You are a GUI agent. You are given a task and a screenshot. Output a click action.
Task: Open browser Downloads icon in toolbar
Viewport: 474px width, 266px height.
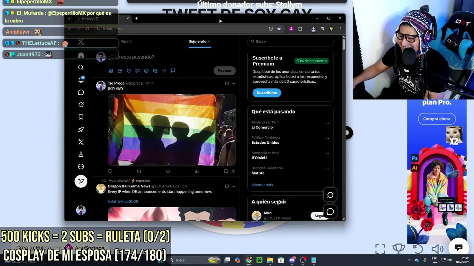click(313, 29)
